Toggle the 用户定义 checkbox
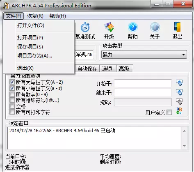194x172 pixels. coord(169,112)
